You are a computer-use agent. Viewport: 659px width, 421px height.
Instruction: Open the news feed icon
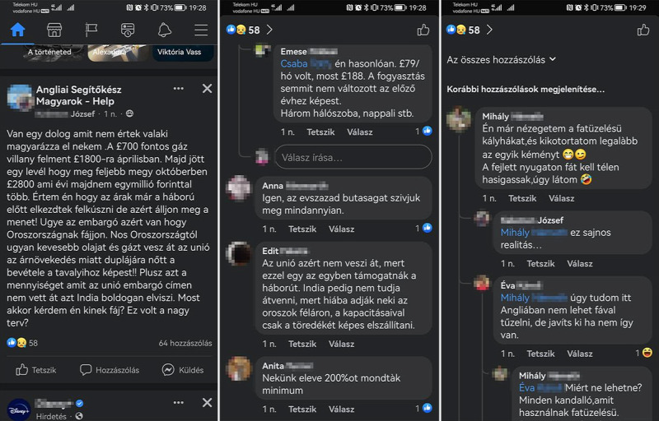[128, 30]
